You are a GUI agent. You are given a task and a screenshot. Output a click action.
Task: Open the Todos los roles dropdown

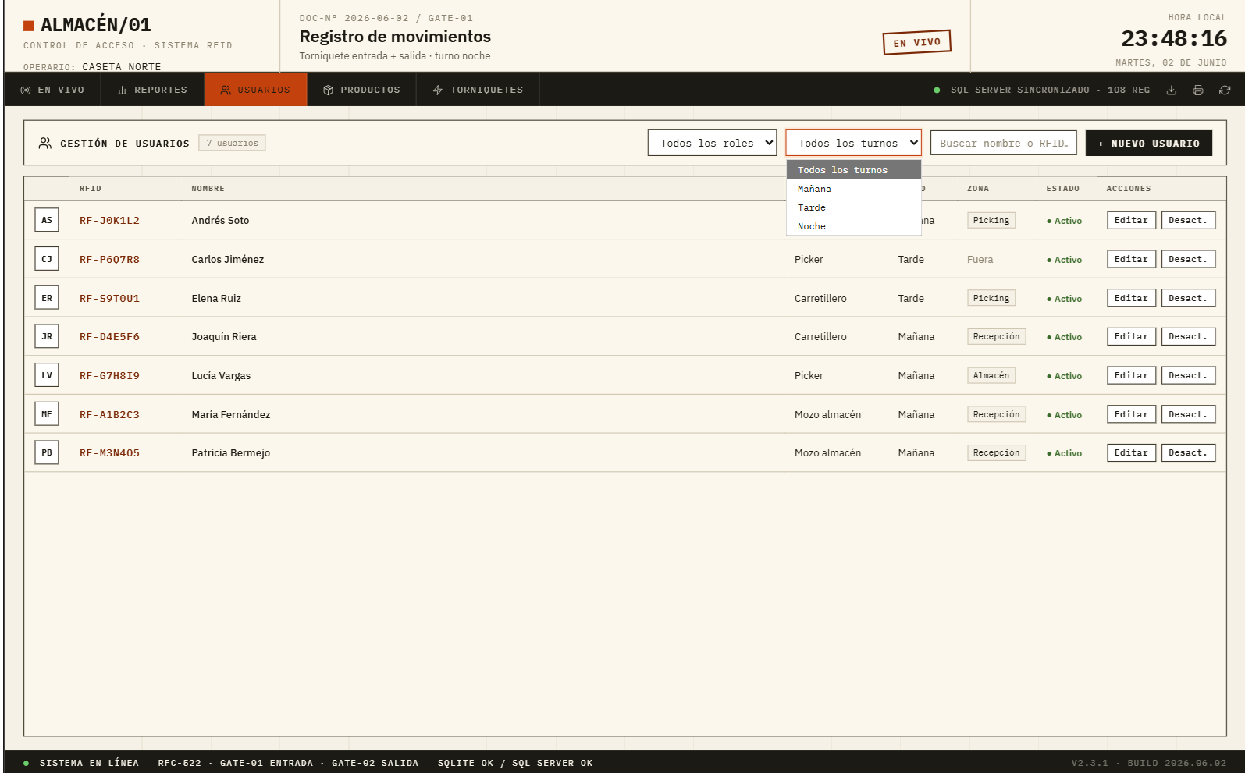tap(712, 143)
